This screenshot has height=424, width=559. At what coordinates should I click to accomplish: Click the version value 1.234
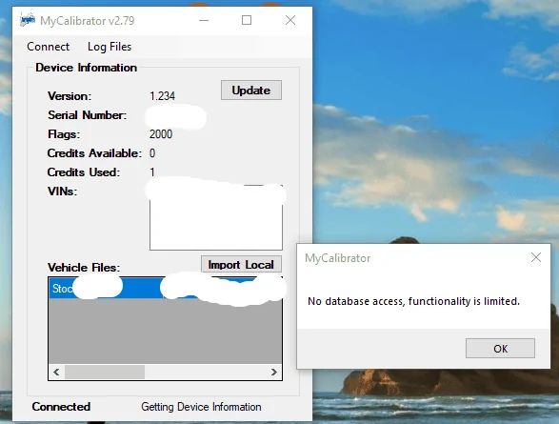pyautogui.click(x=162, y=96)
